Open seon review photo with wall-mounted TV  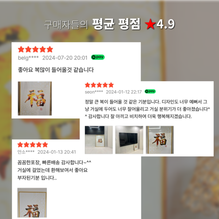(x=129, y=140)
